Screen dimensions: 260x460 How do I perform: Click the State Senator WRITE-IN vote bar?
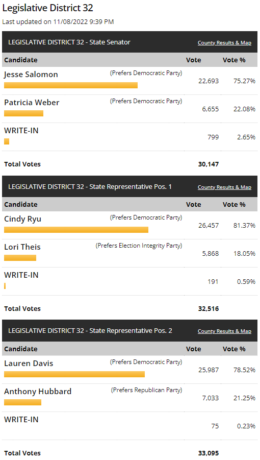point(7,141)
